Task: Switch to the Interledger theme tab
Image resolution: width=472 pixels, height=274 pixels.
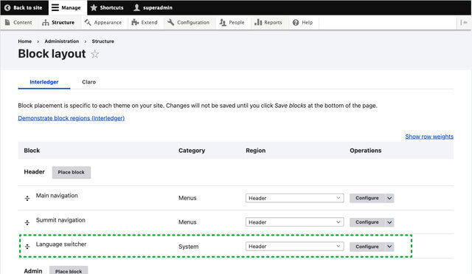Action: (x=44, y=82)
